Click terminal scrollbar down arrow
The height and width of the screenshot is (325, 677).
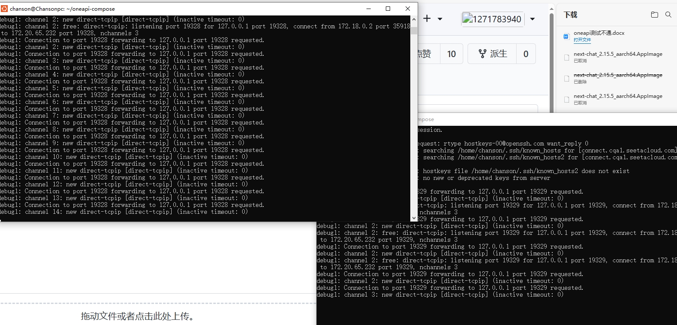click(414, 218)
